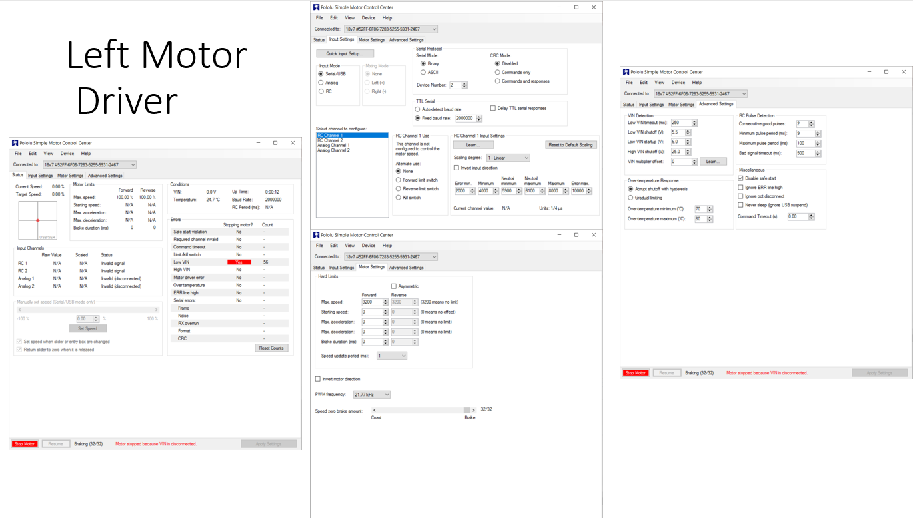Check Ignore ERR line high

(x=740, y=188)
